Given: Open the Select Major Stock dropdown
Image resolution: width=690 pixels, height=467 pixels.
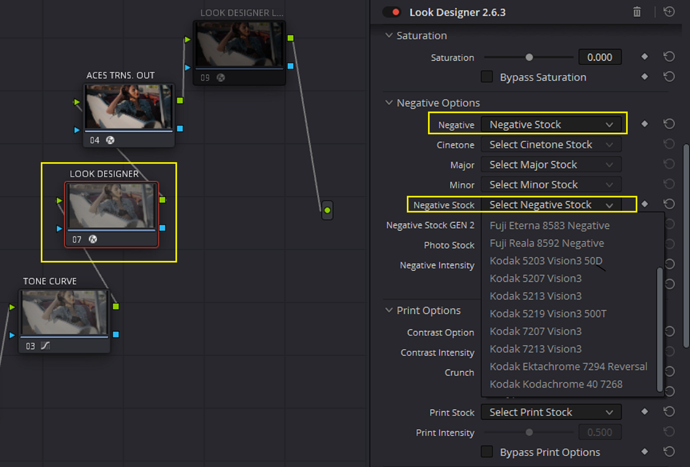Looking at the screenshot, I should coord(551,165).
